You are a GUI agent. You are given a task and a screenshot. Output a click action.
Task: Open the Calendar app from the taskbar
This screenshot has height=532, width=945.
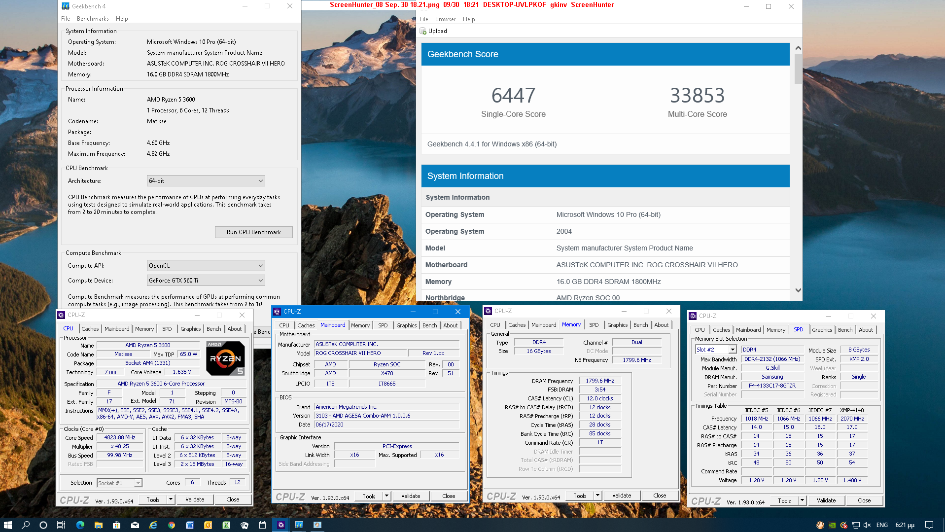263,525
